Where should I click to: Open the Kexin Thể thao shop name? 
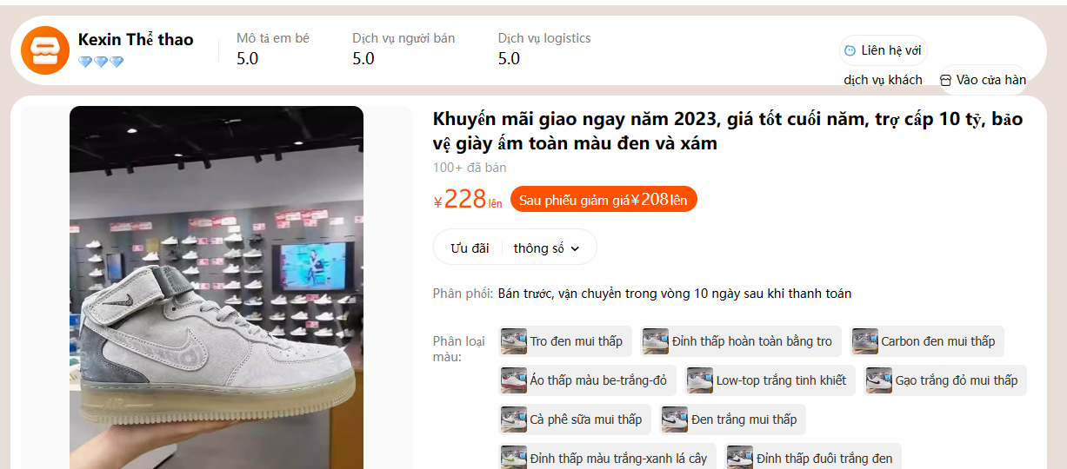[x=136, y=40]
